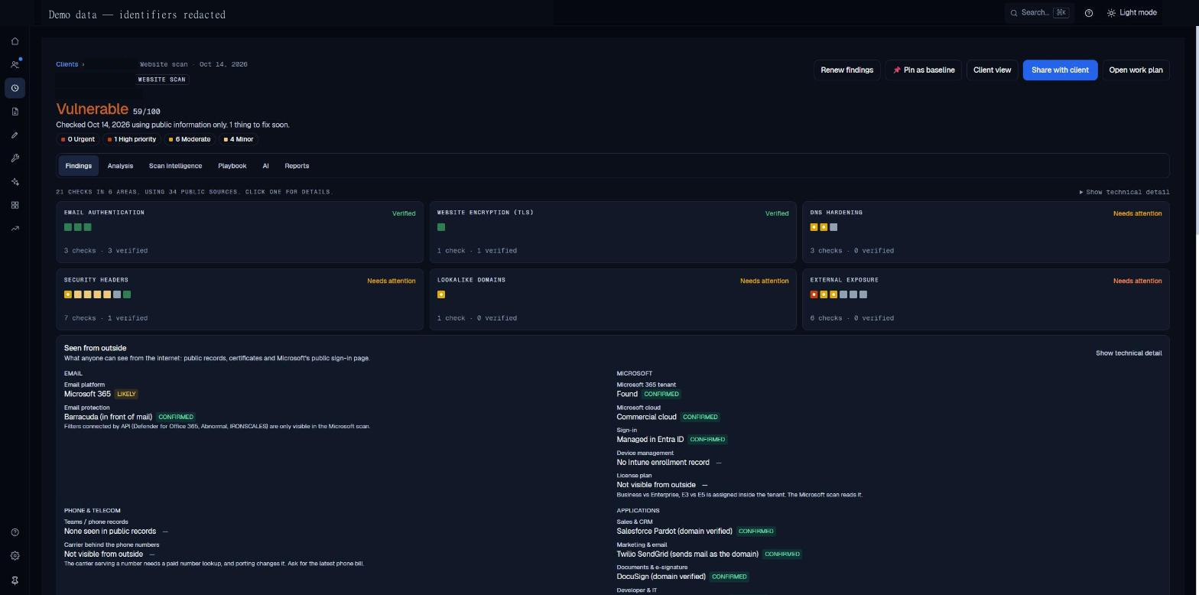Go to the home icon in sidebar

point(15,41)
